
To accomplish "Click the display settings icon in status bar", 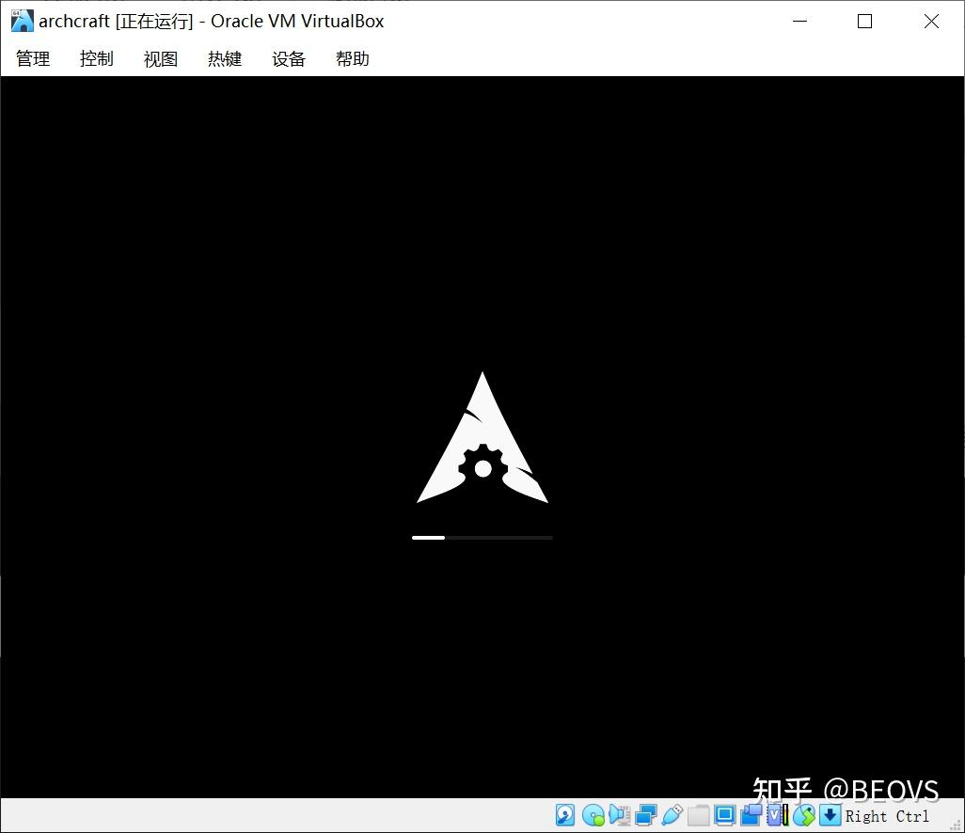I will tap(724, 815).
